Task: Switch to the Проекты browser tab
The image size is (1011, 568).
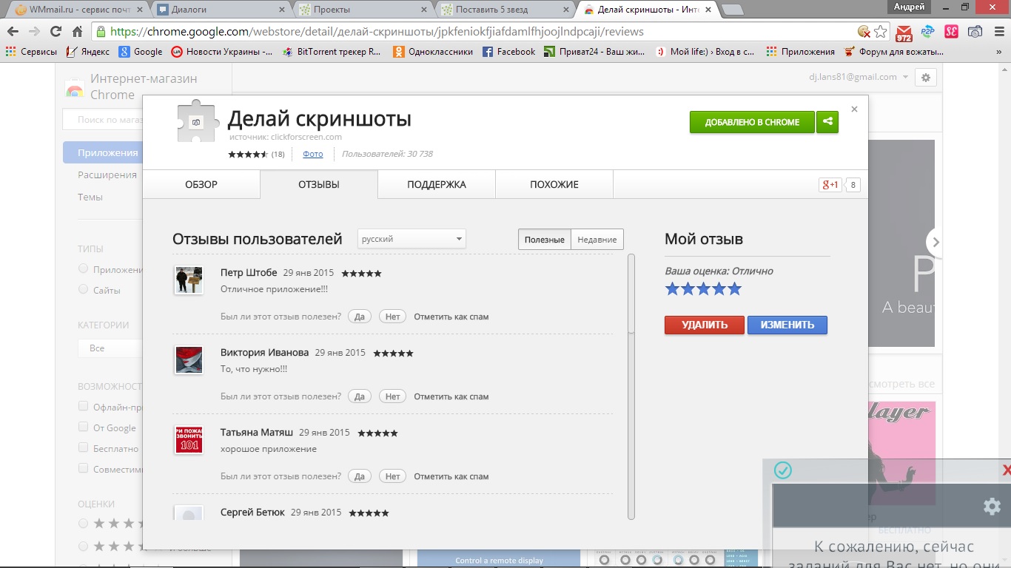Action: click(x=363, y=10)
